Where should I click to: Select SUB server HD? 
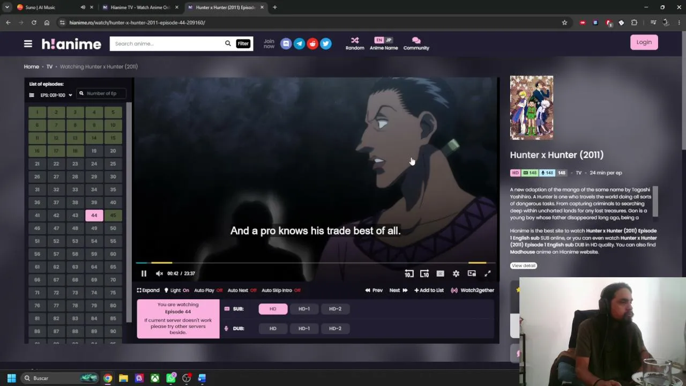(273, 309)
